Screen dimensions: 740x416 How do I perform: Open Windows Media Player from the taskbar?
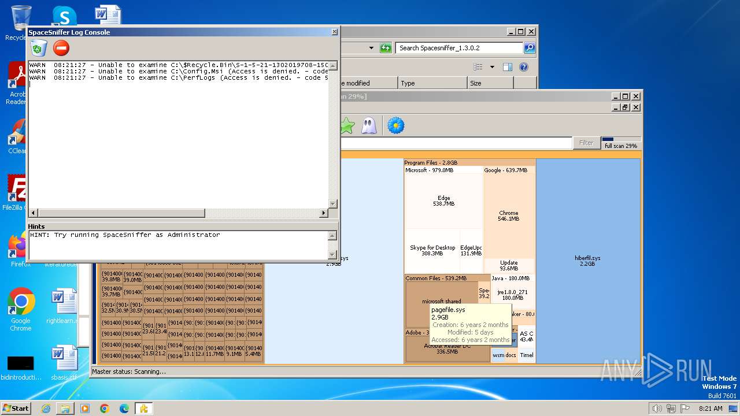pos(85,408)
